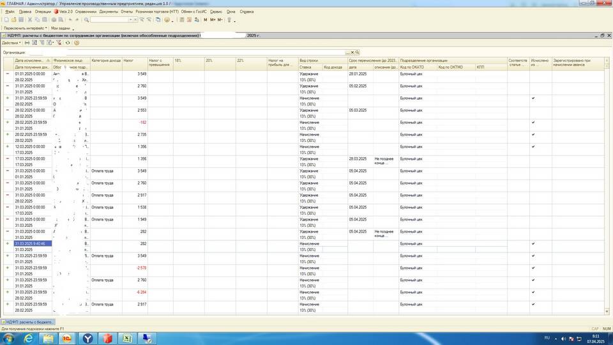Click the paste clipboard icon
This screenshot has width=613, height=345.
click(x=45, y=20)
